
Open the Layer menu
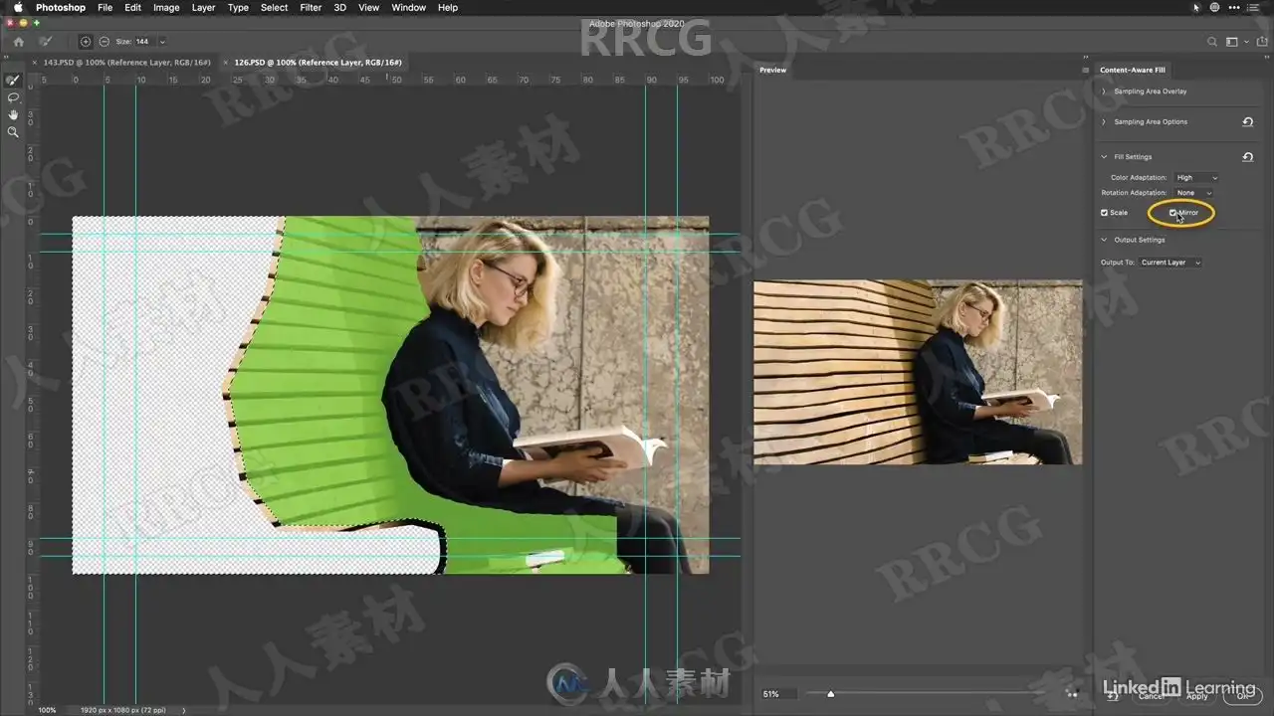(203, 7)
